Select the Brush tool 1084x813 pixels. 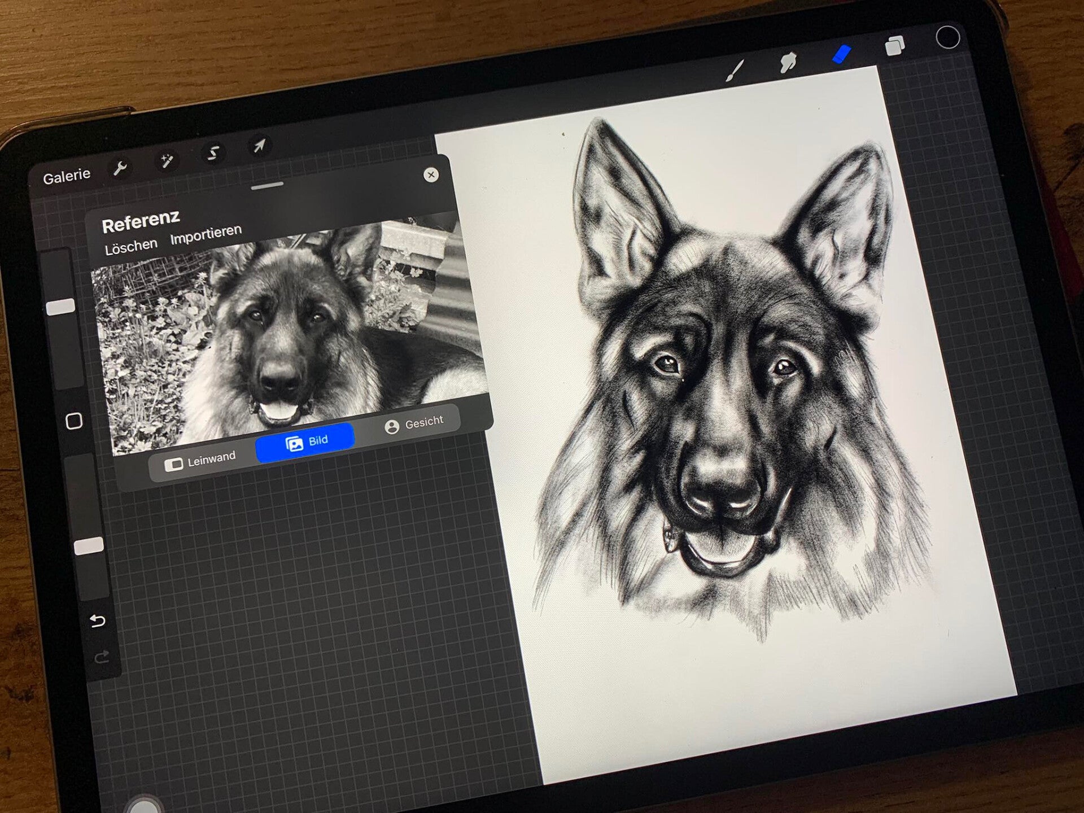click(735, 71)
